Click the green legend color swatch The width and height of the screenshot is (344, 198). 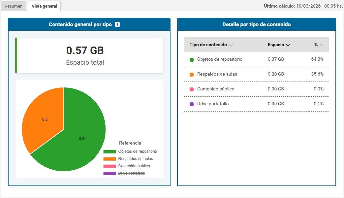pos(109,152)
